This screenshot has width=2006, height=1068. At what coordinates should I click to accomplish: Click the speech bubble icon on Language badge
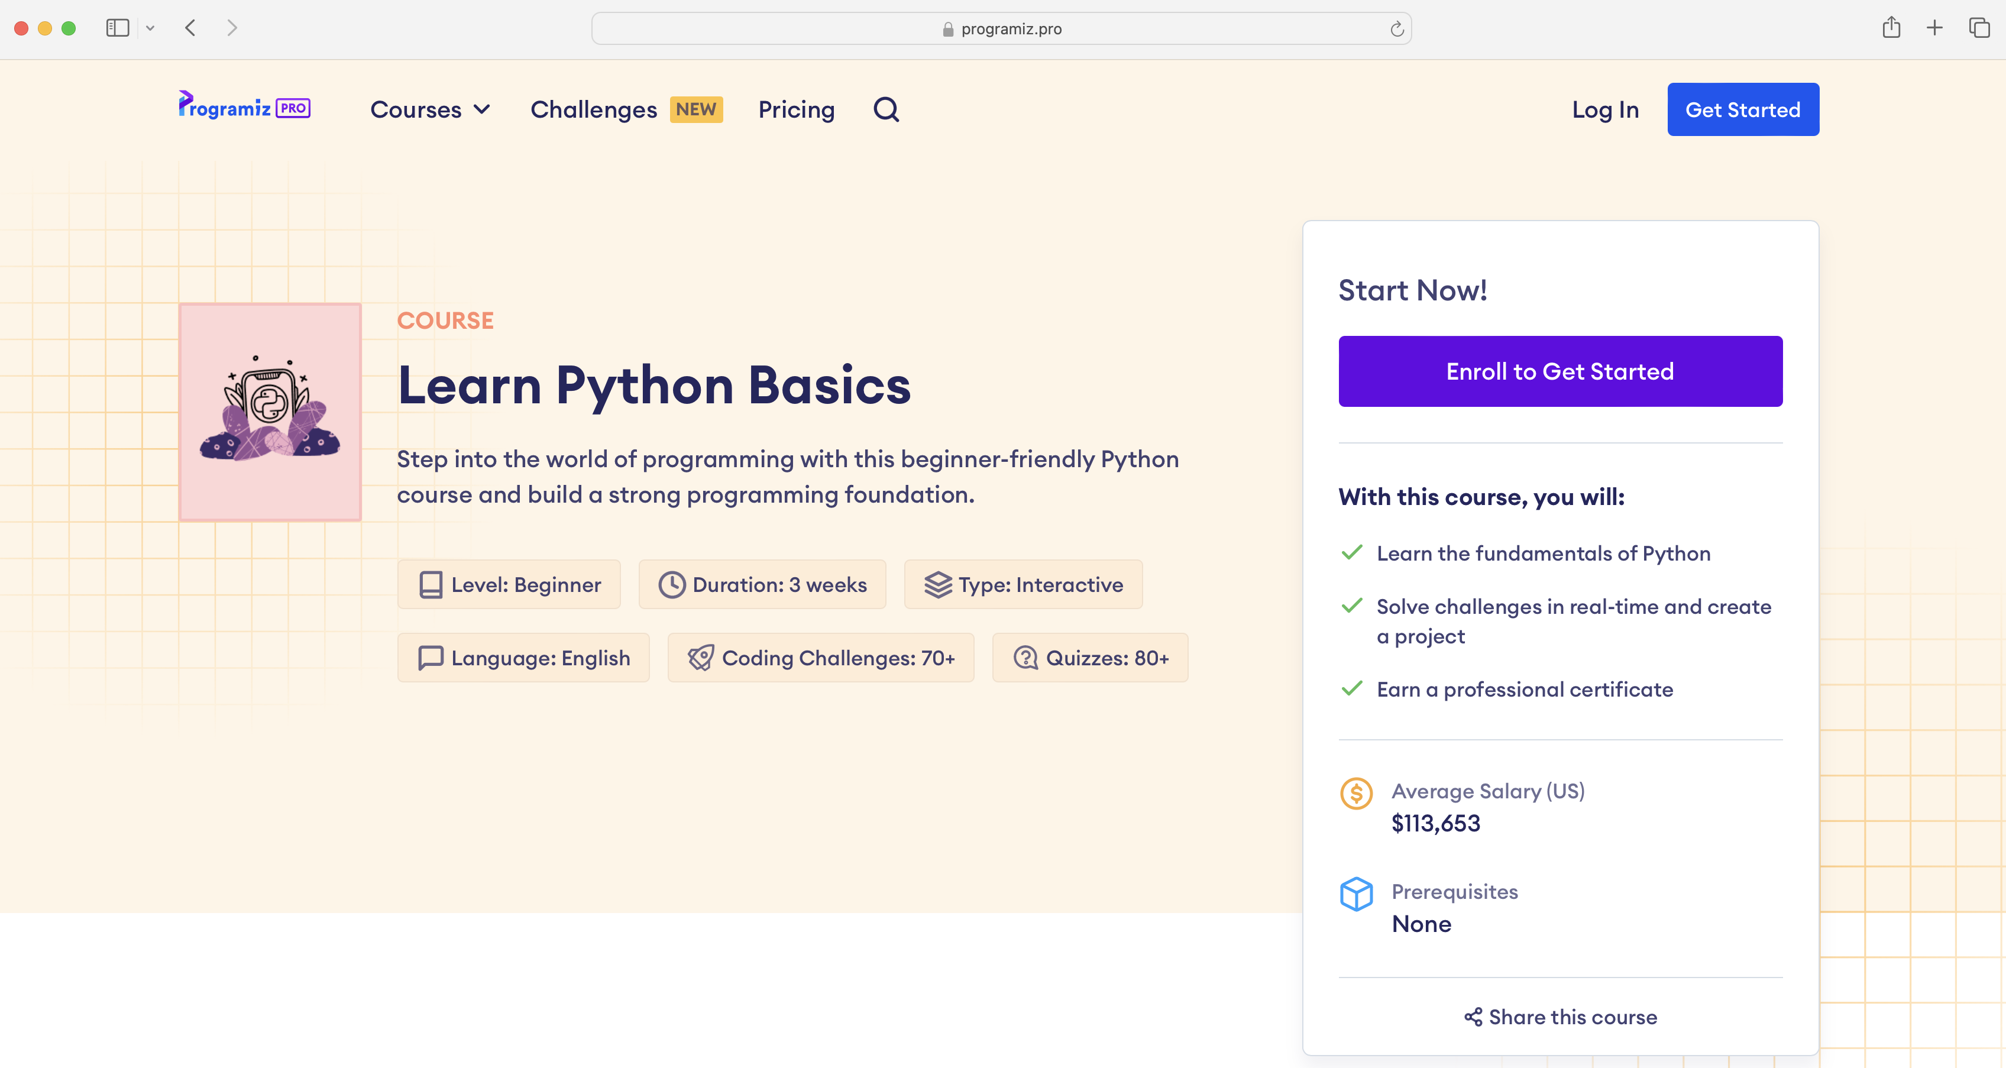coord(430,658)
